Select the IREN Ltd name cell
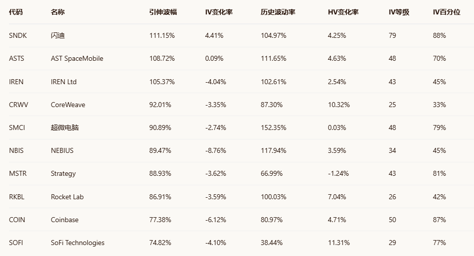The height and width of the screenshot is (256, 474). (64, 82)
